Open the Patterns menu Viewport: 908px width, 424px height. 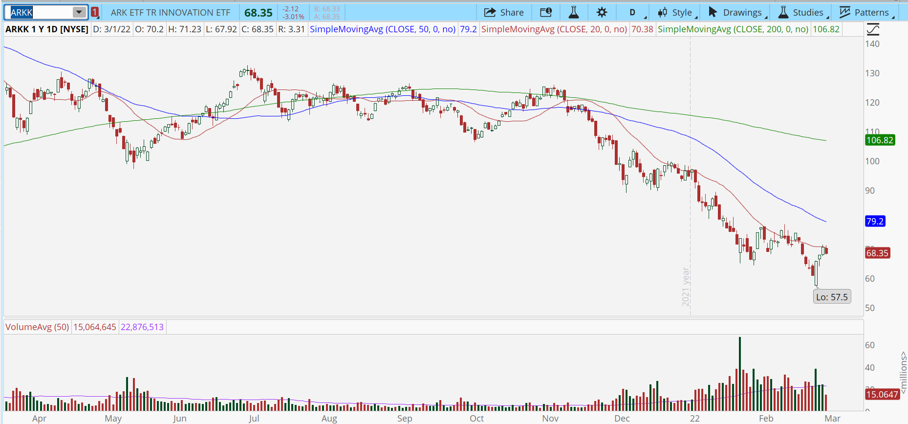pyautogui.click(x=865, y=12)
